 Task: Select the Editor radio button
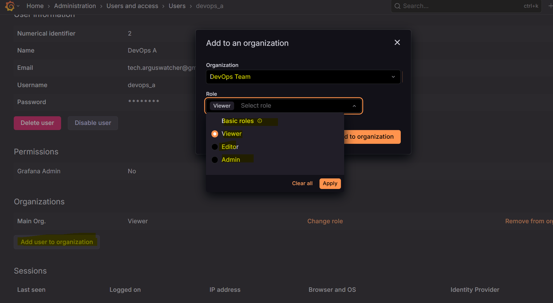tap(215, 147)
